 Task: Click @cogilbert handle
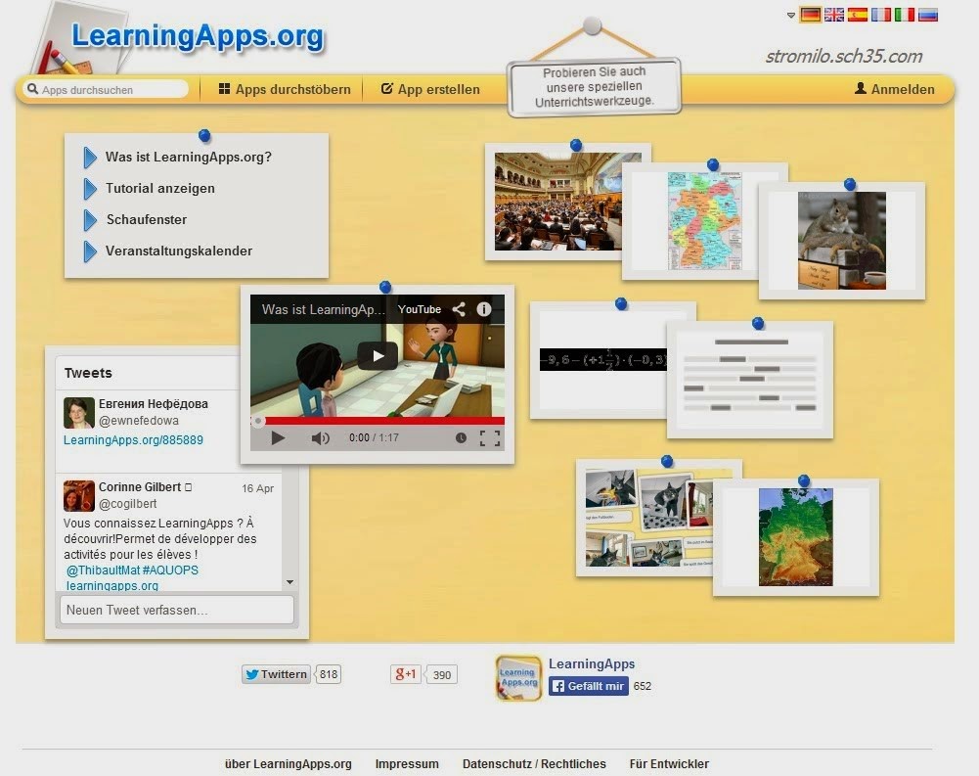[x=127, y=504]
